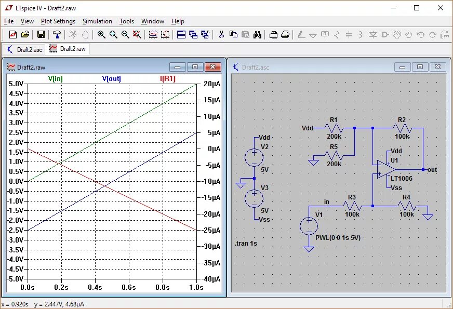
Task: Maximize the Draft2.raw plot window
Action: click(195, 67)
